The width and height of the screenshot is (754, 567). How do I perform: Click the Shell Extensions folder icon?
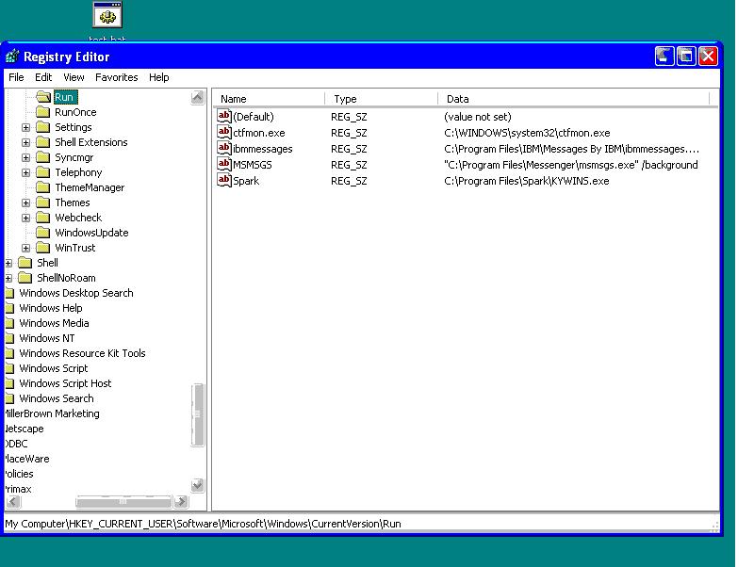tap(43, 142)
